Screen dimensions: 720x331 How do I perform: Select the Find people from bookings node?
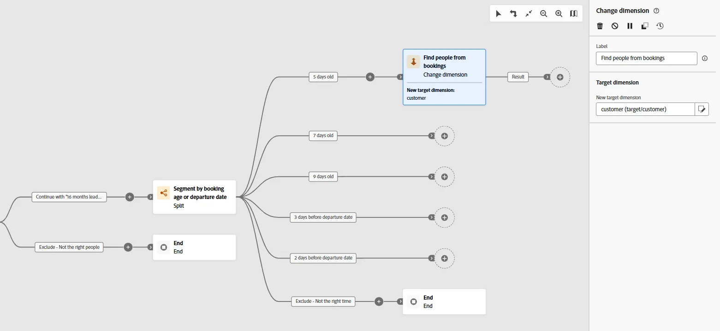point(444,77)
